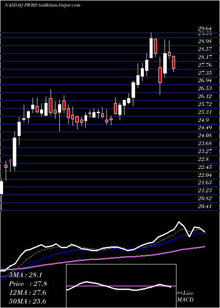Select the 23.68 axis value
This screenshot has height=308, width=220.
(205, 143)
